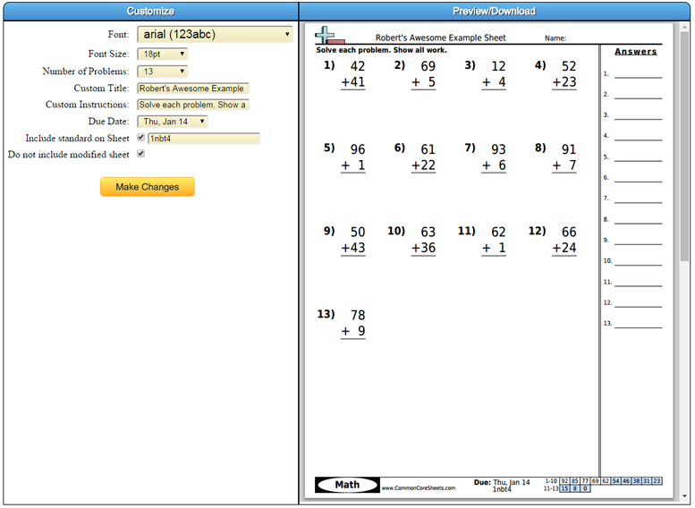Image resolution: width=695 pixels, height=508 pixels.
Task: Click the Answers heading on the worksheet
Action: click(636, 51)
